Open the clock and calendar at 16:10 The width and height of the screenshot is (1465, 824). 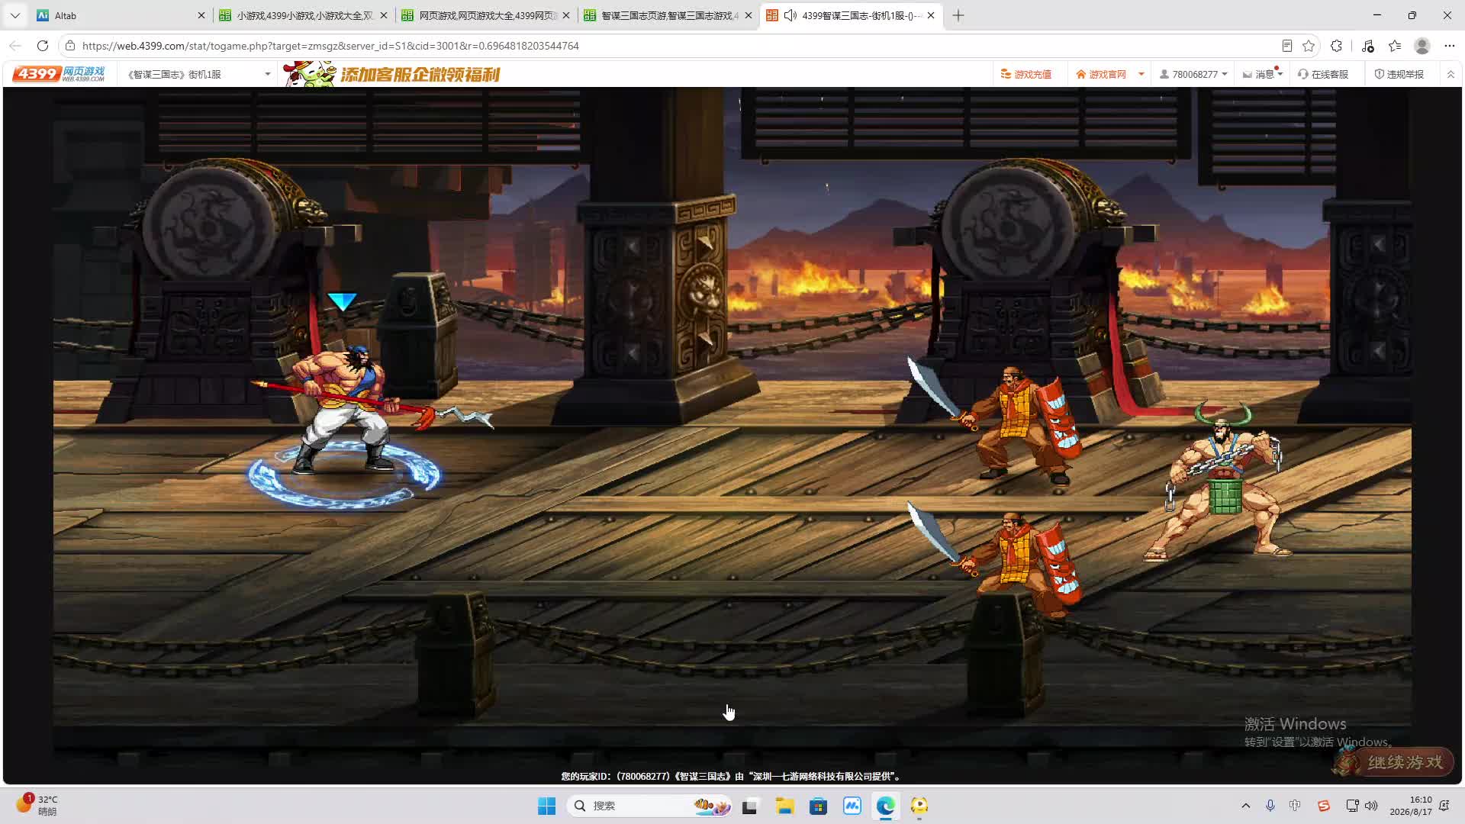point(1410,806)
